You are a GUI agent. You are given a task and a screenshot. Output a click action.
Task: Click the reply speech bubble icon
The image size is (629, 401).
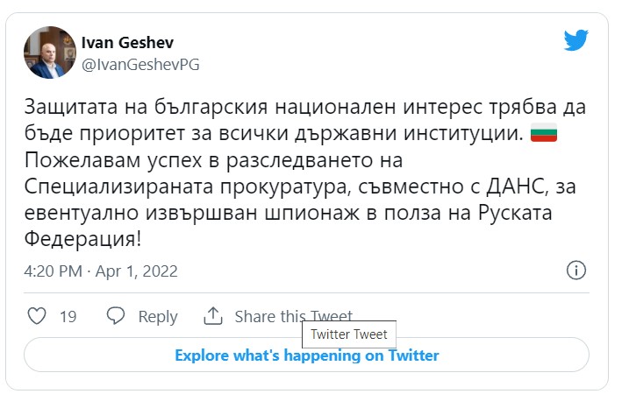coord(115,316)
